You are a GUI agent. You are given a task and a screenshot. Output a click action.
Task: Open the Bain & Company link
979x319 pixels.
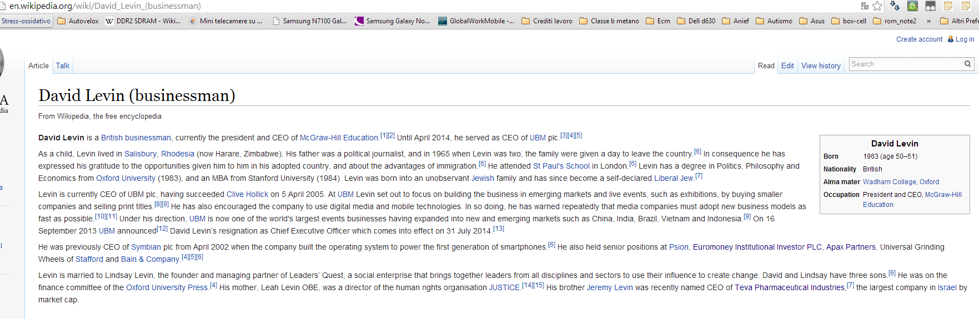pos(150,259)
